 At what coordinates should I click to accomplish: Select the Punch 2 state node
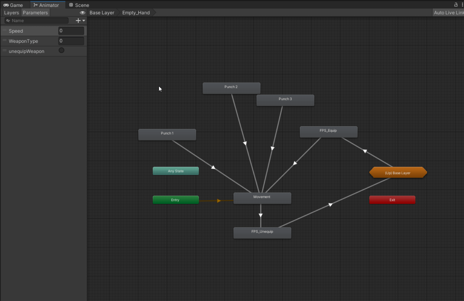tap(231, 88)
